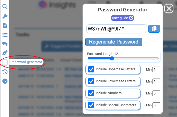Image resolution: width=177 pixels, height=117 pixels.
Task: Open the document icon in sidebar
Action: click(x=5, y=25)
